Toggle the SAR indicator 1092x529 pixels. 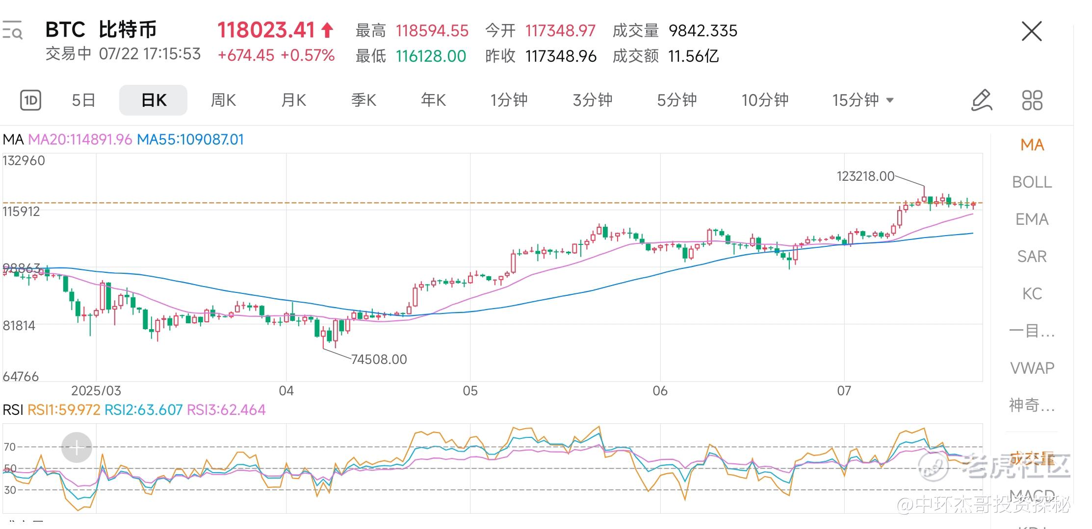pyautogui.click(x=1032, y=257)
